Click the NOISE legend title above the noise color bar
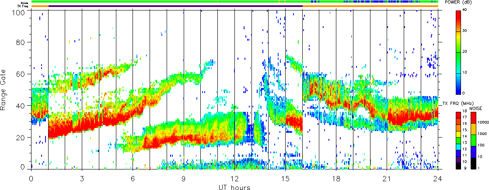489x190 pixels. [475, 108]
